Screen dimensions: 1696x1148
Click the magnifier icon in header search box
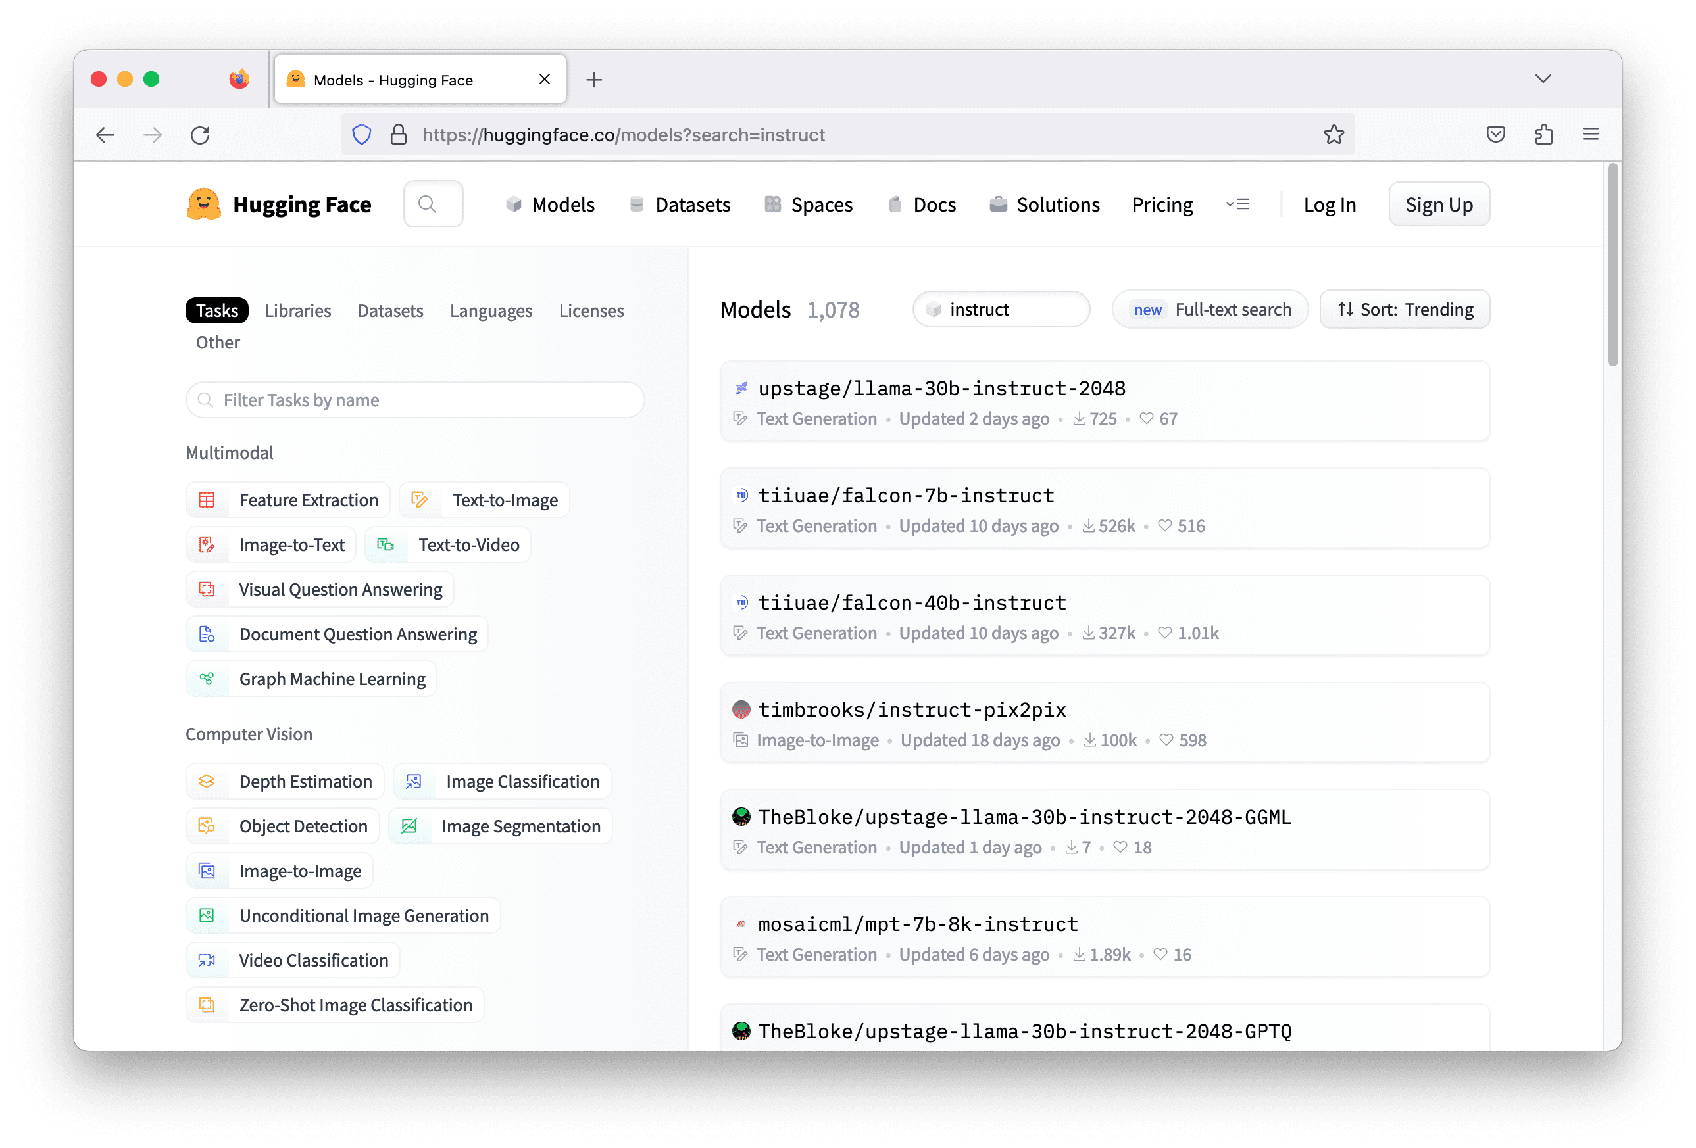tap(428, 204)
